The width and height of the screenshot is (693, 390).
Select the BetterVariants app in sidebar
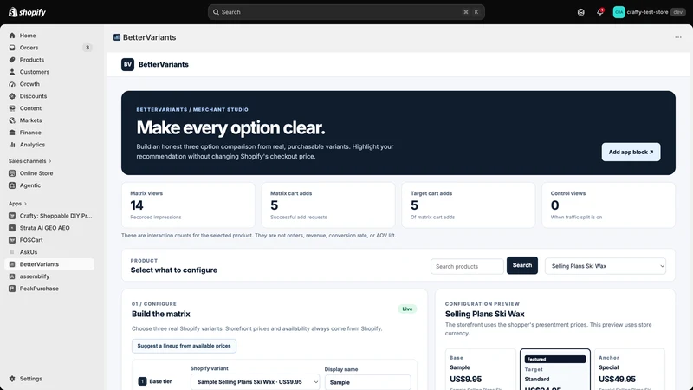(49, 264)
